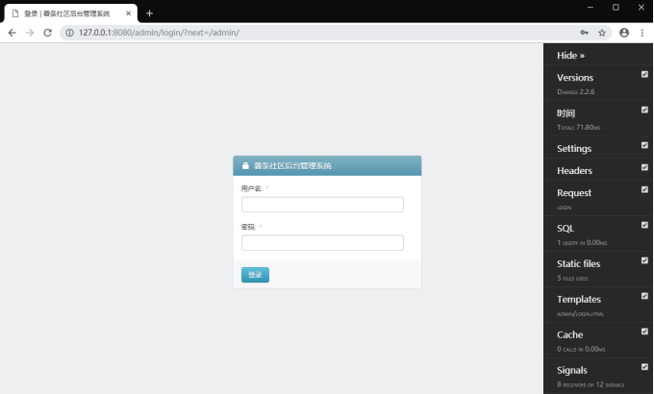Screen dimensions: 654x394
Task: Focus the 用户名 username input field
Action: [x=322, y=205]
